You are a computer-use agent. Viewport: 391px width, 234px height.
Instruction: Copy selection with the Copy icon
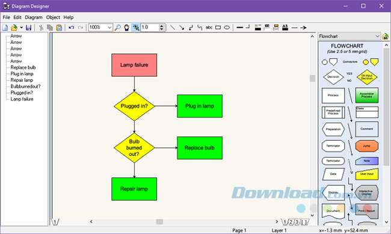[50, 28]
